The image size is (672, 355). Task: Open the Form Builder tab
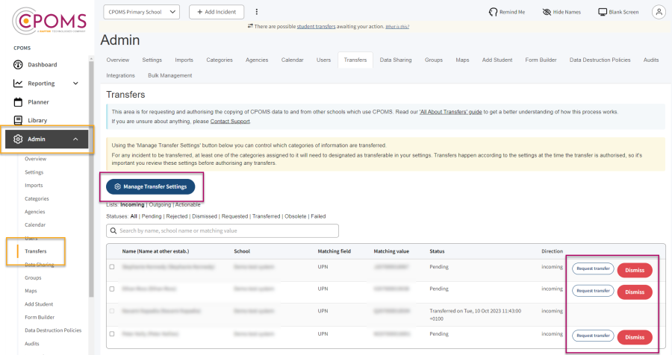click(x=542, y=60)
